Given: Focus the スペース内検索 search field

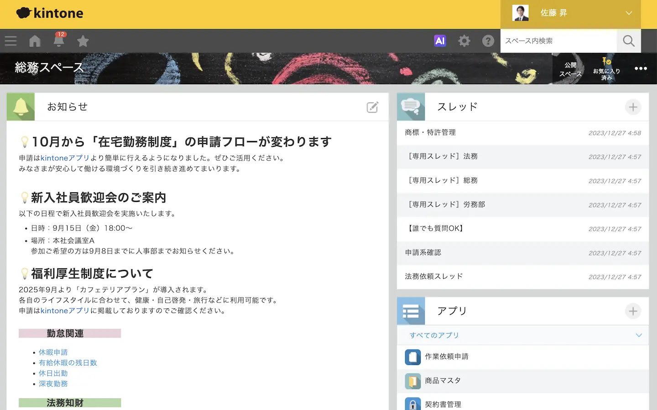Looking at the screenshot, I should pyautogui.click(x=558, y=41).
